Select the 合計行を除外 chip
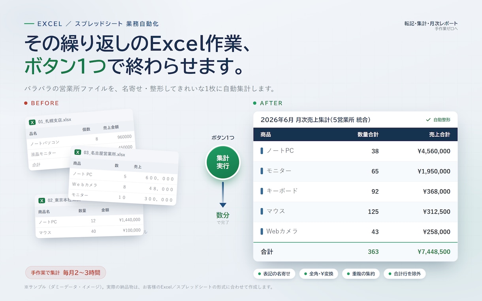Image resolution: width=482 pixels, height=301 pixels. coord(405,274)
